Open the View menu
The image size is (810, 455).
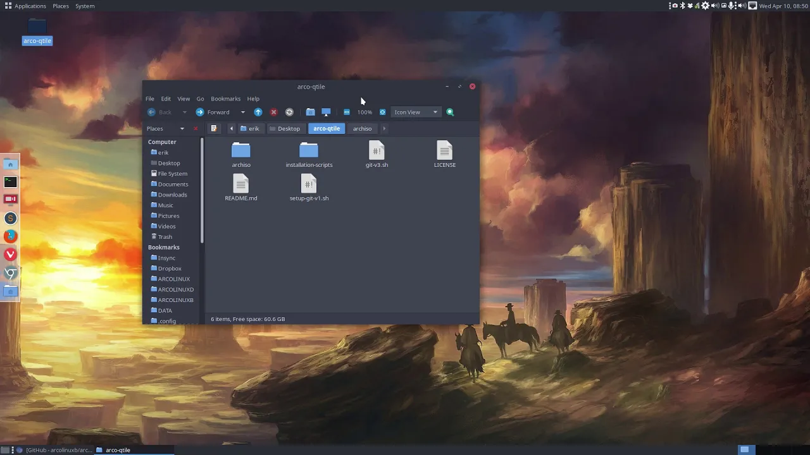(184, 99)
